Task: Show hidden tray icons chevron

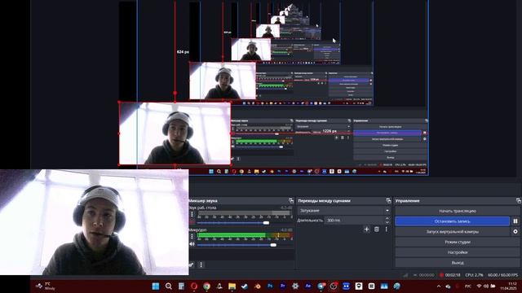Action: pos(439,286)
